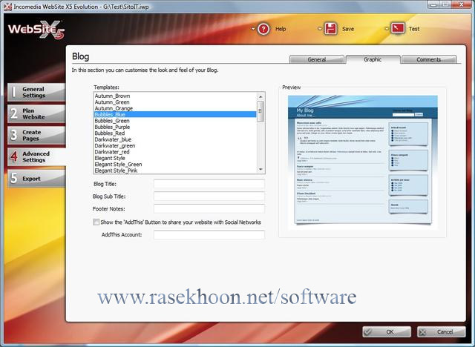
Task: Click the Blog Title input field
Action: click(209, 184)
